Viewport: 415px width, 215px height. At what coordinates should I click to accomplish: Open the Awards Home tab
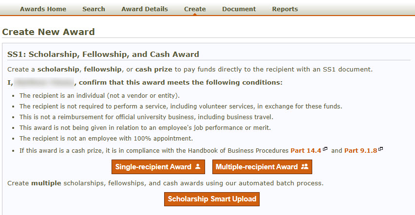coord(43,9)
